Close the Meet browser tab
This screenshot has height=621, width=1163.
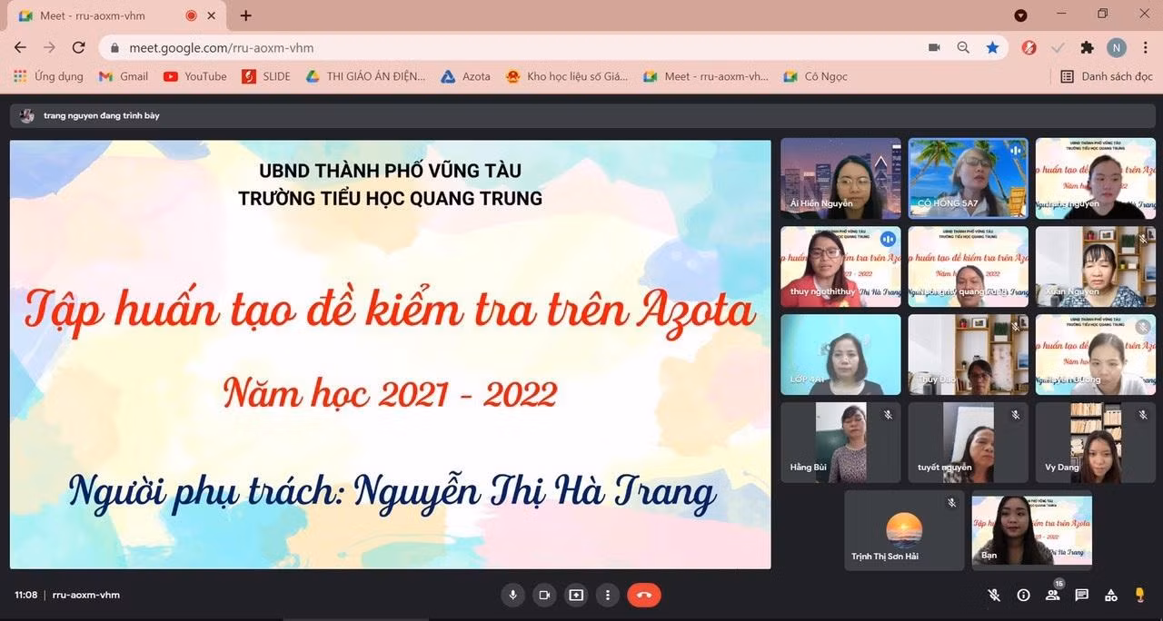pyautogui.click(x=212, y=15)
